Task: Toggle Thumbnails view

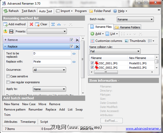Action: 135,41
